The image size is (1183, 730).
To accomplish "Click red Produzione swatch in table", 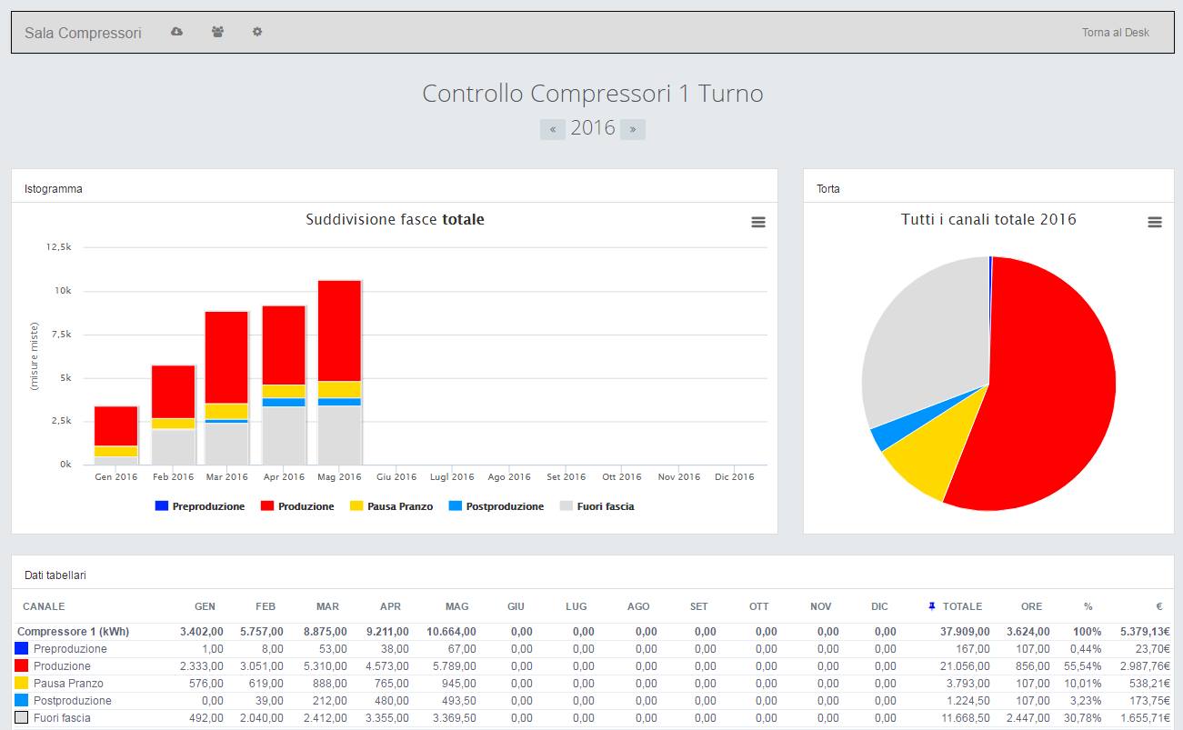I will click(x=22, y=666).
